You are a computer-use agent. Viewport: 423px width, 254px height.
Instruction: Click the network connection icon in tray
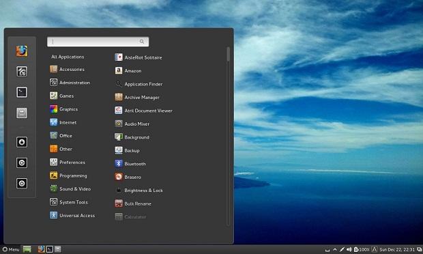[x=342, y=249]
